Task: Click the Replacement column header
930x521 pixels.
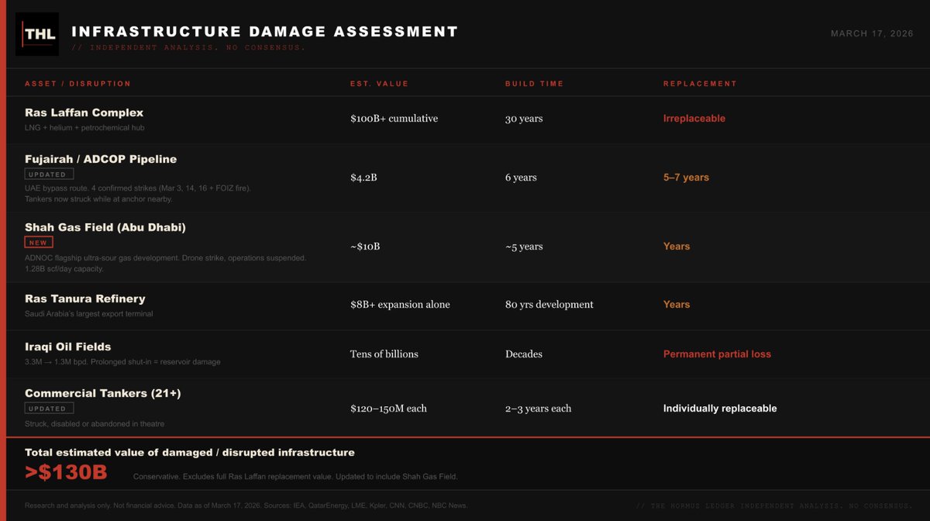Action: click(x=700, y=84)
